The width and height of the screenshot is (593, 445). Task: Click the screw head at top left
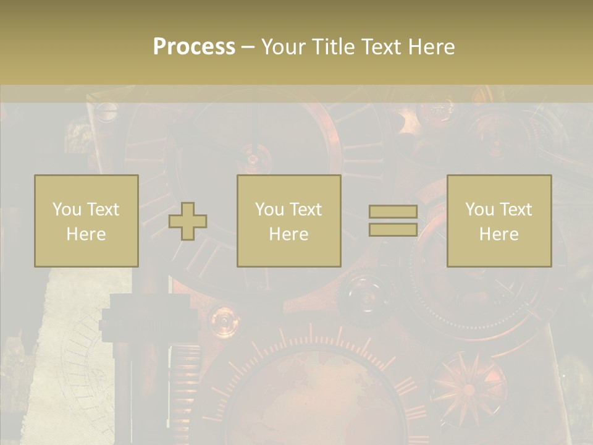point(107,111)
